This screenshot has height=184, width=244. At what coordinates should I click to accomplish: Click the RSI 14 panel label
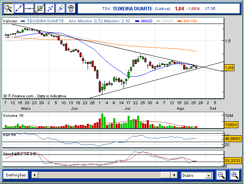click(9, 135)
